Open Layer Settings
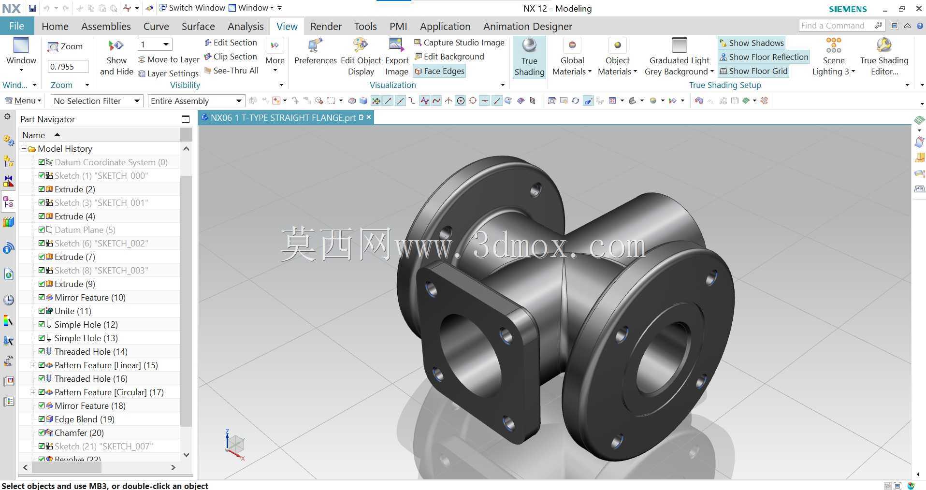This screenshot has width=926, height=490. (x=168, y=73)
